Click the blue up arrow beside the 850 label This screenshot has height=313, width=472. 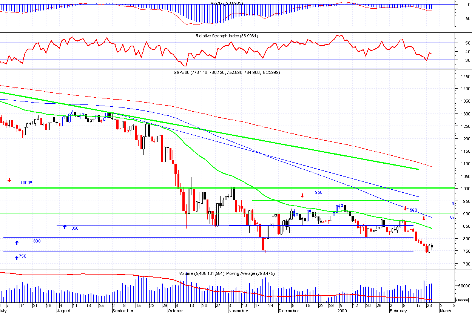point(65,227)
